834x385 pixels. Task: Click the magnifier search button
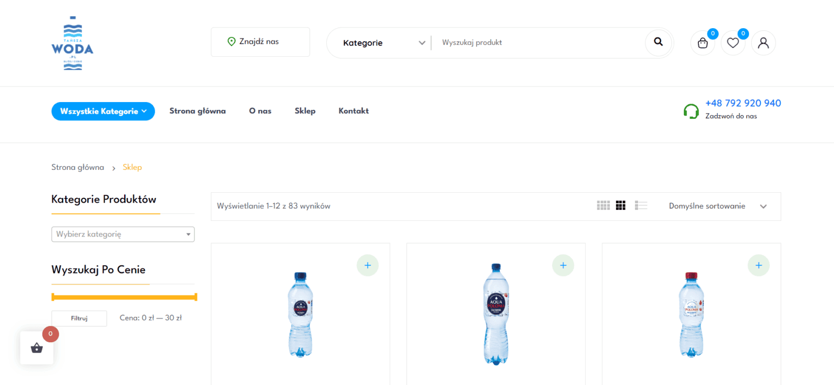(658, 42)
